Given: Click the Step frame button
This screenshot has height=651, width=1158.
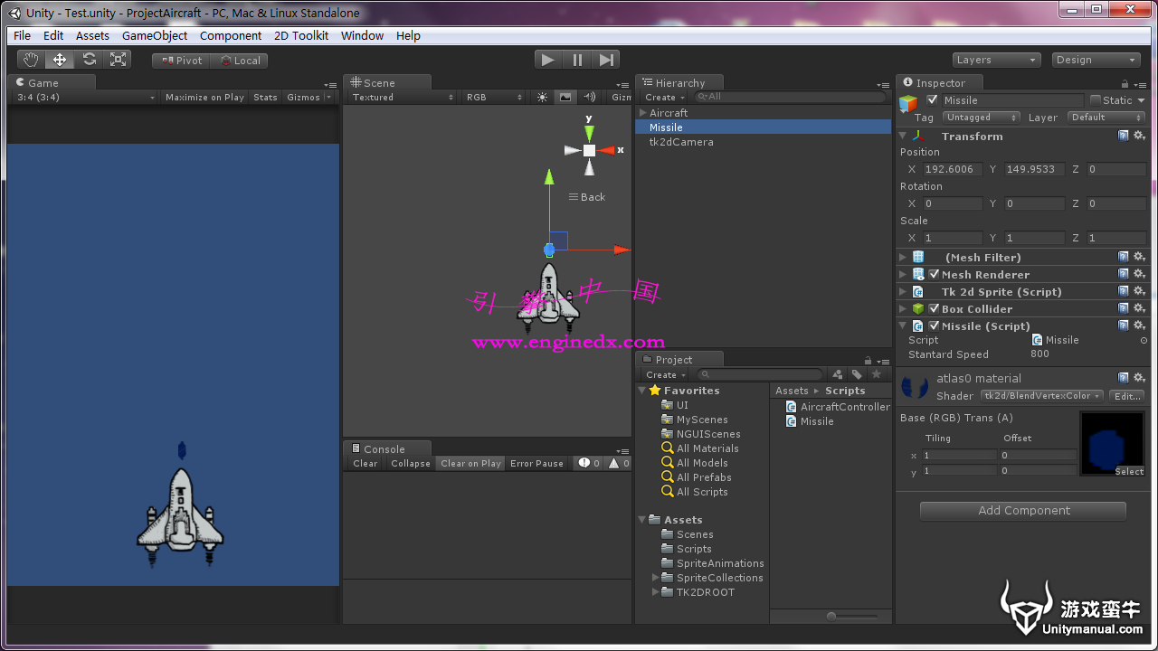Looking at the screenshot, I should (606, 60).
